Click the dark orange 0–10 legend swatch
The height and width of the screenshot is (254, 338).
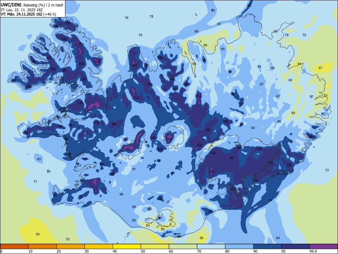14,247
